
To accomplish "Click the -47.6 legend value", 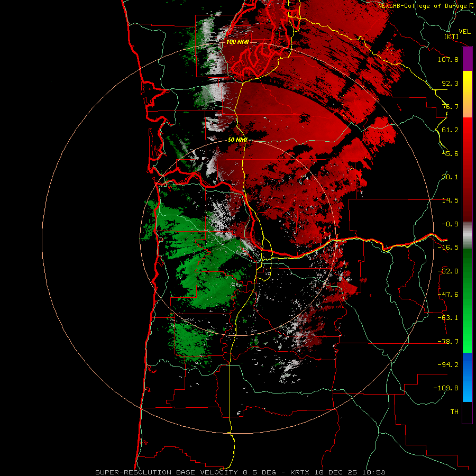I will click(448, 295).
